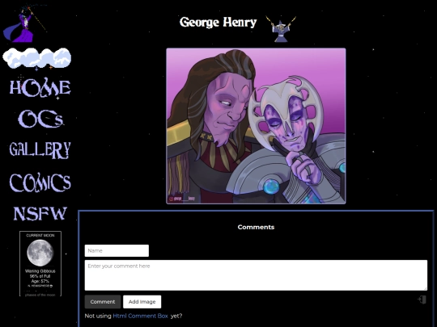Open the phases of the moon link

click(40, 295)
